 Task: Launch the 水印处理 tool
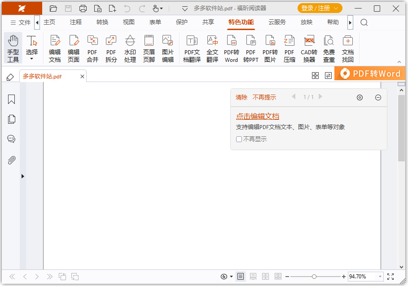[130, 48]
